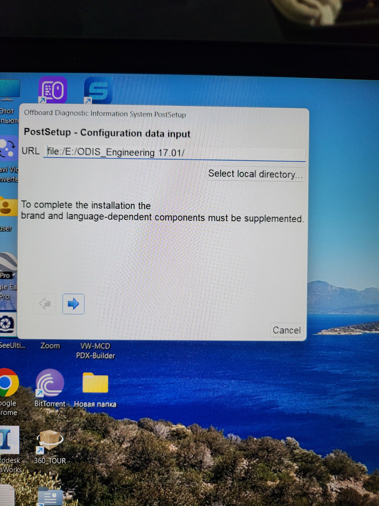Select the document shortcut icon at bottom
Image resolution: width=379 pixels, height=506 pixels.
point(50,497)
